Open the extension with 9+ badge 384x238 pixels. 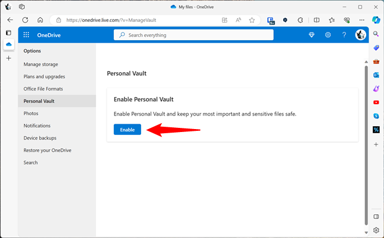271,21
